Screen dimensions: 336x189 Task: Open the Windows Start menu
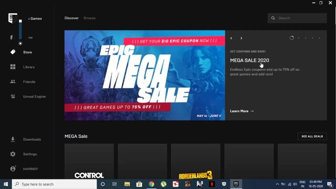[x=6, y=184]
